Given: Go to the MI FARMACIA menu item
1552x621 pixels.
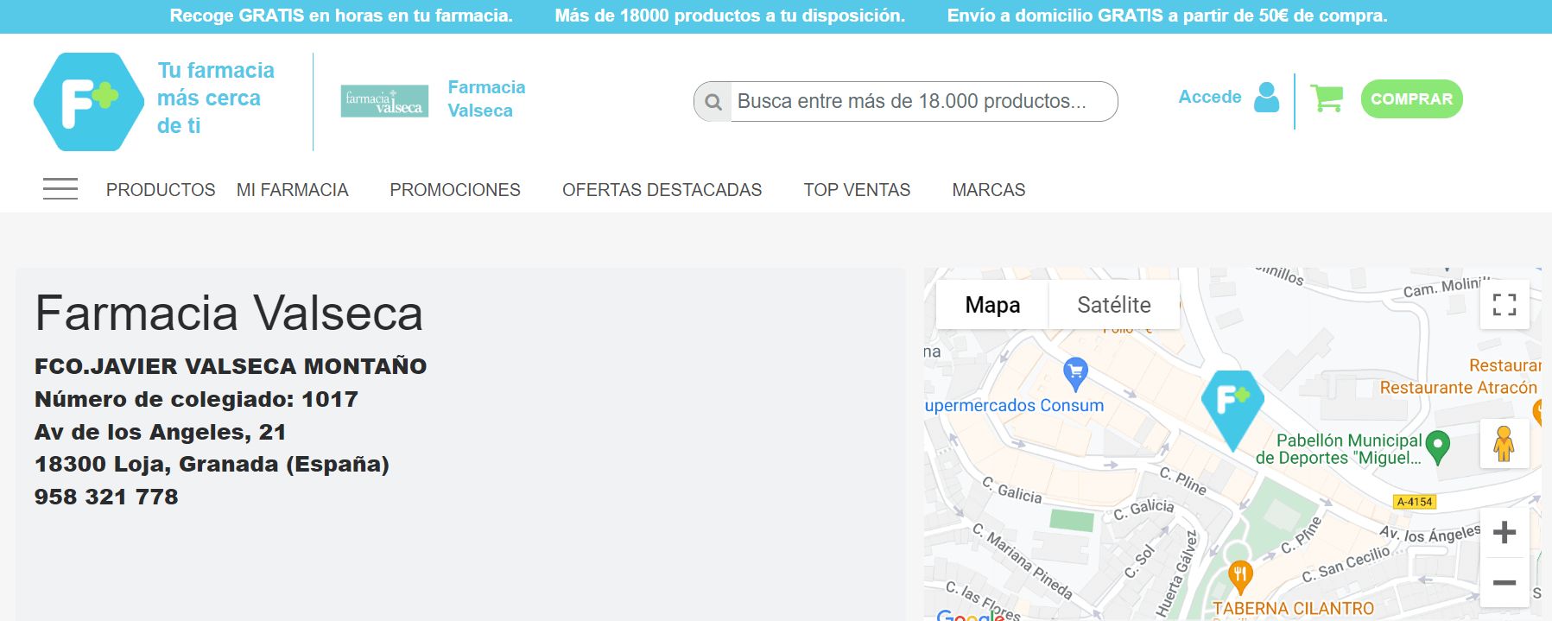Looking at the screenshot, I should pos(292,190).
